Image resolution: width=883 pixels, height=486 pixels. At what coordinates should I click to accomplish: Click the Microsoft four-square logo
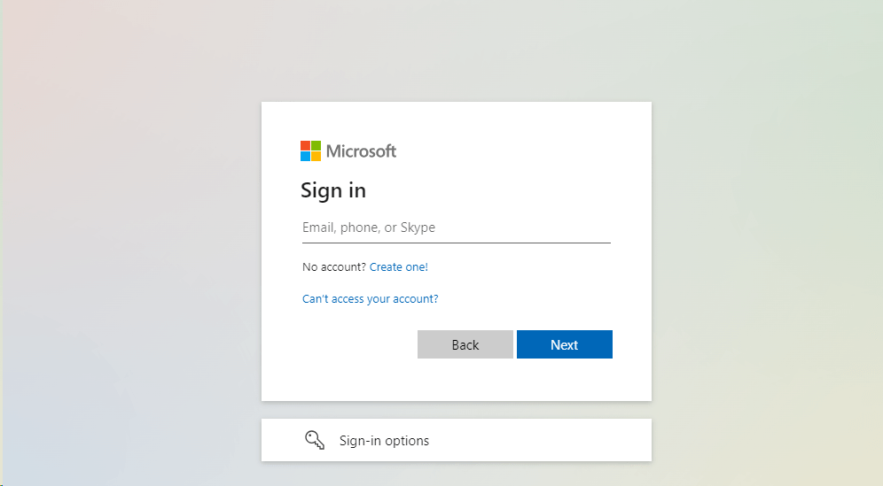(x=310, y=150)
